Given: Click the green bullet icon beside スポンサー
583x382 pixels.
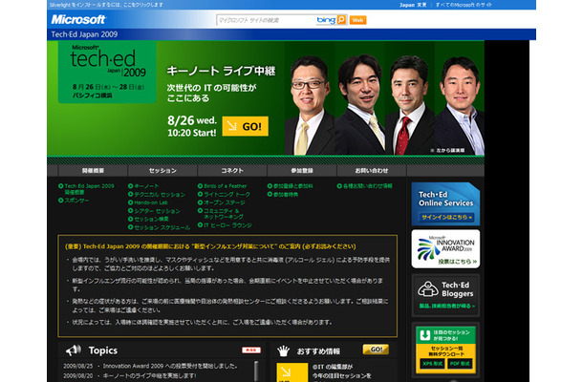Looking at the screenshot, I should (x=61, y=201).
